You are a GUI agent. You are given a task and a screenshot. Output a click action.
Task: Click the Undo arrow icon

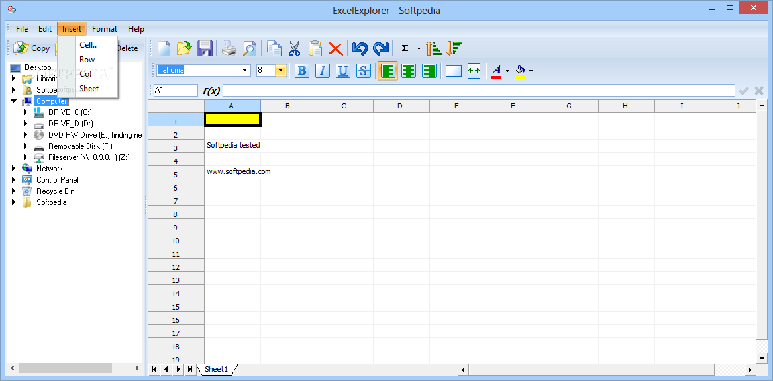coord(360,48)
